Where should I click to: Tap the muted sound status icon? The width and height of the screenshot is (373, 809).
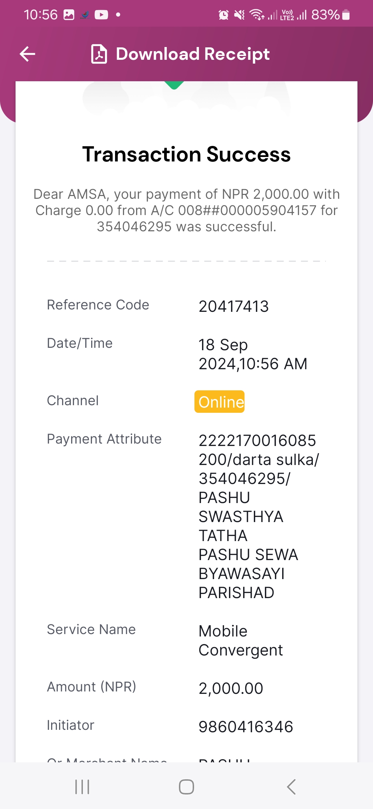coord(239,15)
